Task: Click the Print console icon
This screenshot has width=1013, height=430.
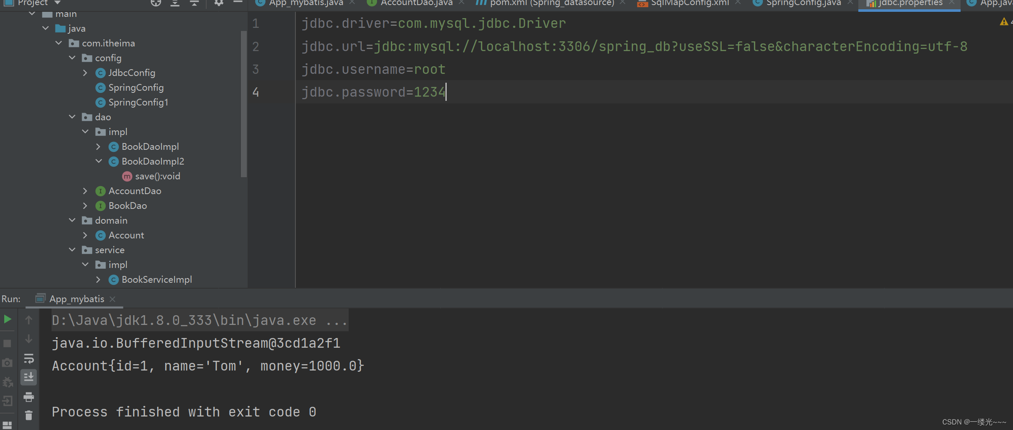Action: [x=29, y=397]
